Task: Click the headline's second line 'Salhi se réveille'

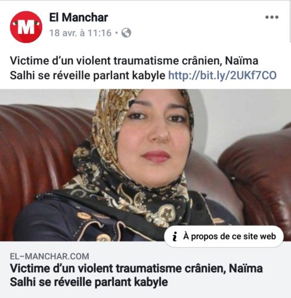Action: (x=89, y=282)
